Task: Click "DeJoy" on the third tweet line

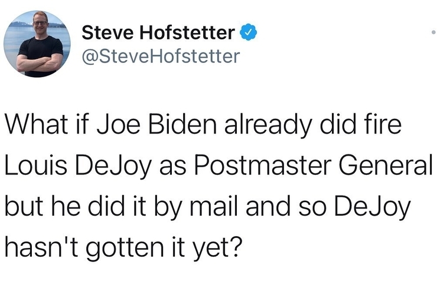Action: tap(377, 206)
